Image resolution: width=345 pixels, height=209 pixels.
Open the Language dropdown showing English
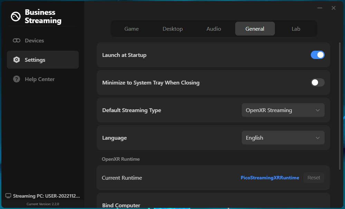pos(283,138)
